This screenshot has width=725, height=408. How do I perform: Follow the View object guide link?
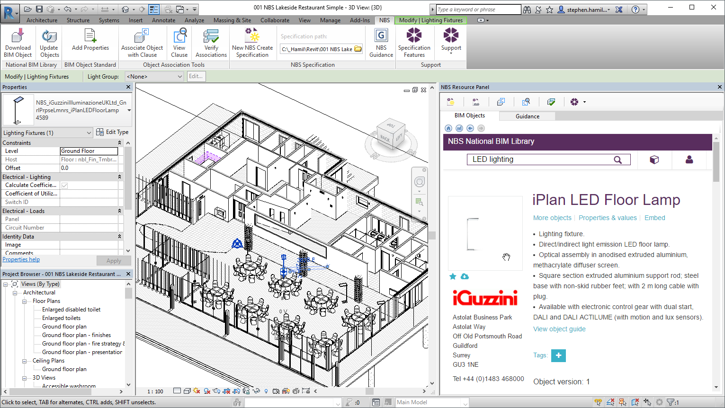click(x=559, y=328)
